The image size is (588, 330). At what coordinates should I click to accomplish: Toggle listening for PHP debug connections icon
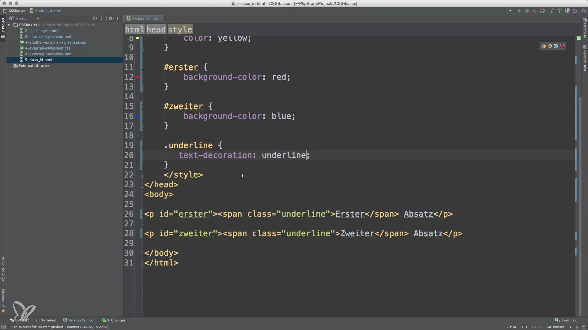point(542,11)
